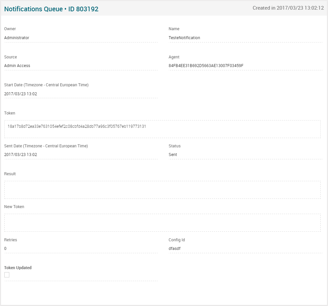Toggle the Token Updated checkbox
This screenshot has width=328, height=306.
(7, 275)
